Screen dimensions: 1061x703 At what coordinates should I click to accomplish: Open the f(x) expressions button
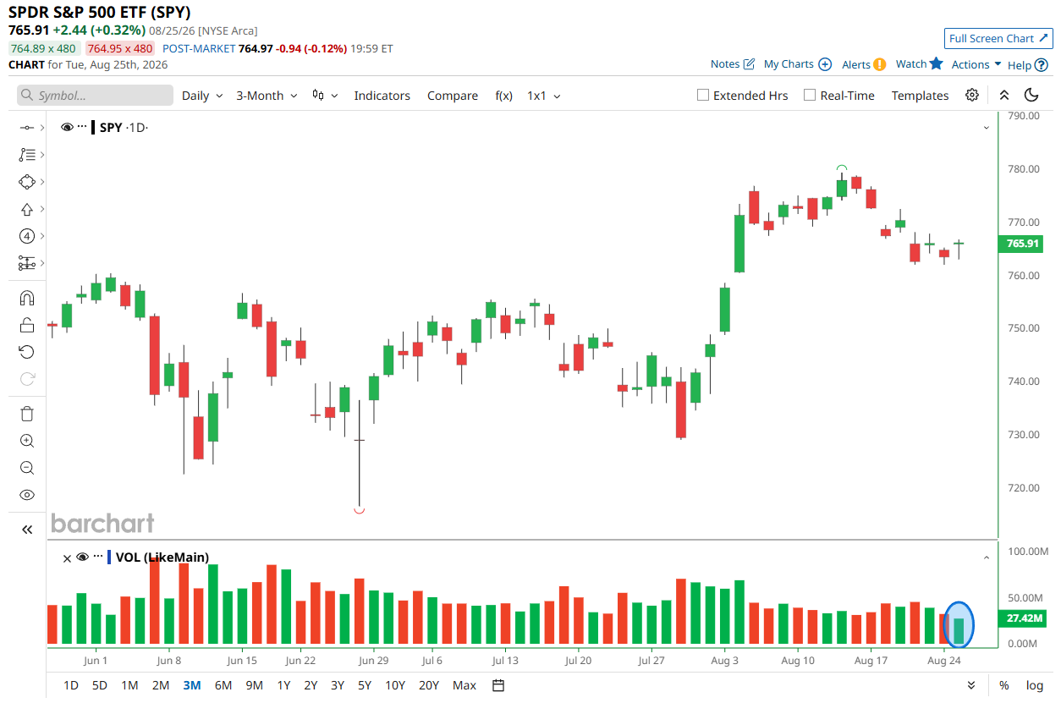pyautogui.click(x=504, y=96)
